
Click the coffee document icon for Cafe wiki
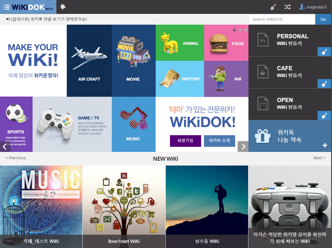[263, 72]
